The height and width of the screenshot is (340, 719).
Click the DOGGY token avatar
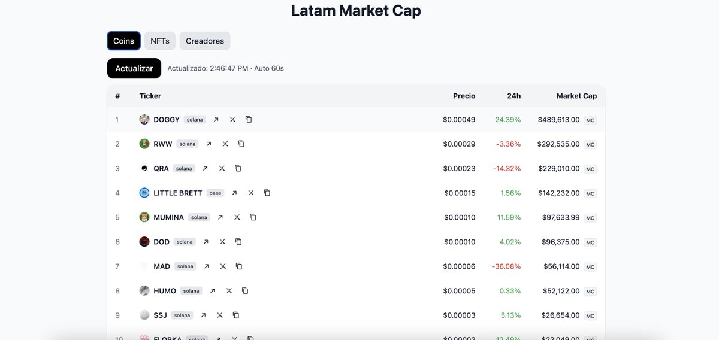[144, 120]
